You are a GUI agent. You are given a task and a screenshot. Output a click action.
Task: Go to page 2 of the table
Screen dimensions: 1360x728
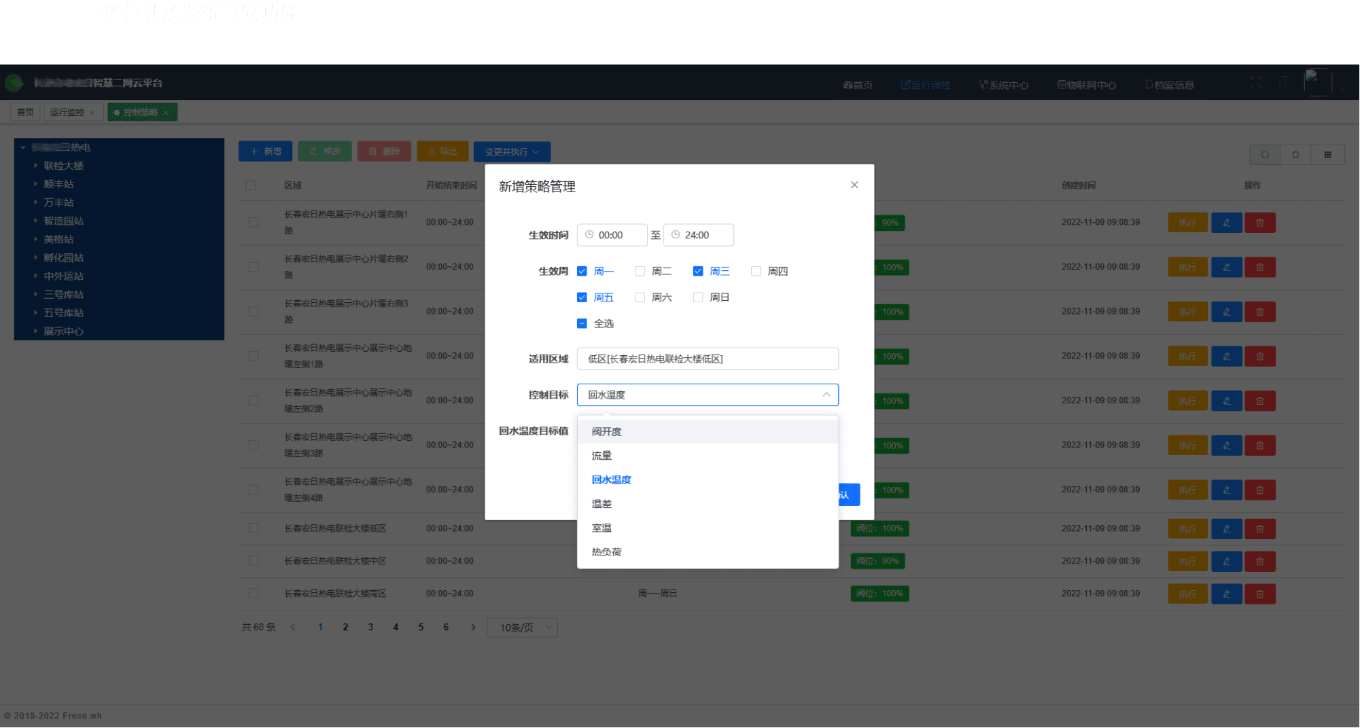coord(345,627)
